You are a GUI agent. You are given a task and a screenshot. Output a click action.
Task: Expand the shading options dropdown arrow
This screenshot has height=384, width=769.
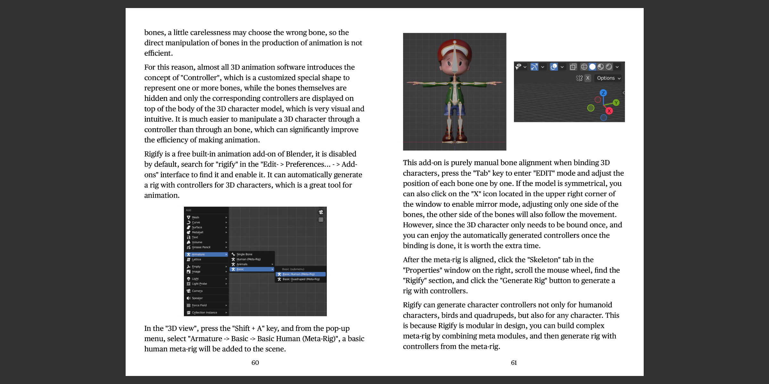[617, 67]
